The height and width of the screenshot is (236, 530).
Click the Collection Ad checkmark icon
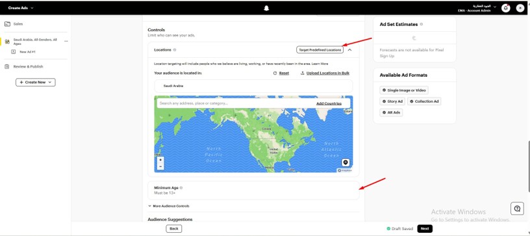point(411,101)
